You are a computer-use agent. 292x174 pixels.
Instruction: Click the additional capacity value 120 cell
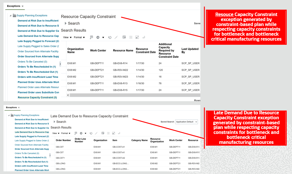161,70
